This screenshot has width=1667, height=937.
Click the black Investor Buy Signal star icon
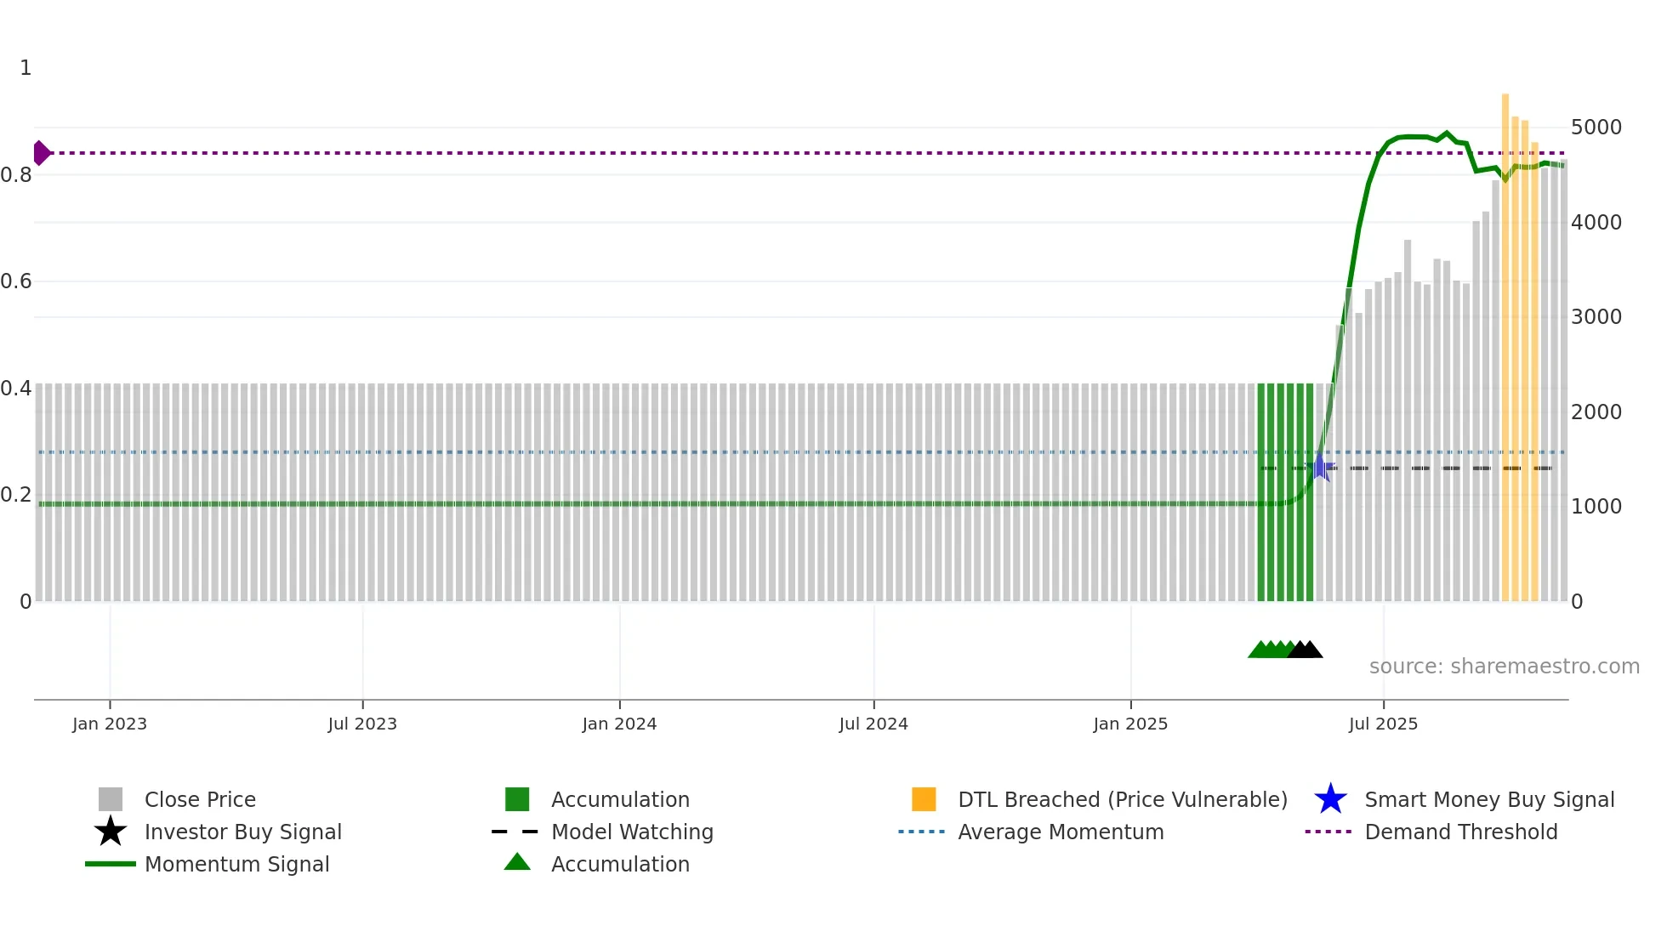tap(111, 832)
